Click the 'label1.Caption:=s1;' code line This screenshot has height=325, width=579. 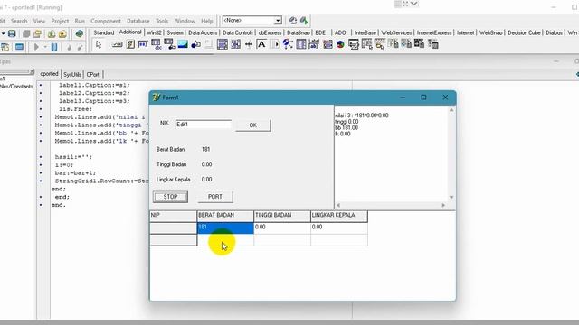[94, 85]
